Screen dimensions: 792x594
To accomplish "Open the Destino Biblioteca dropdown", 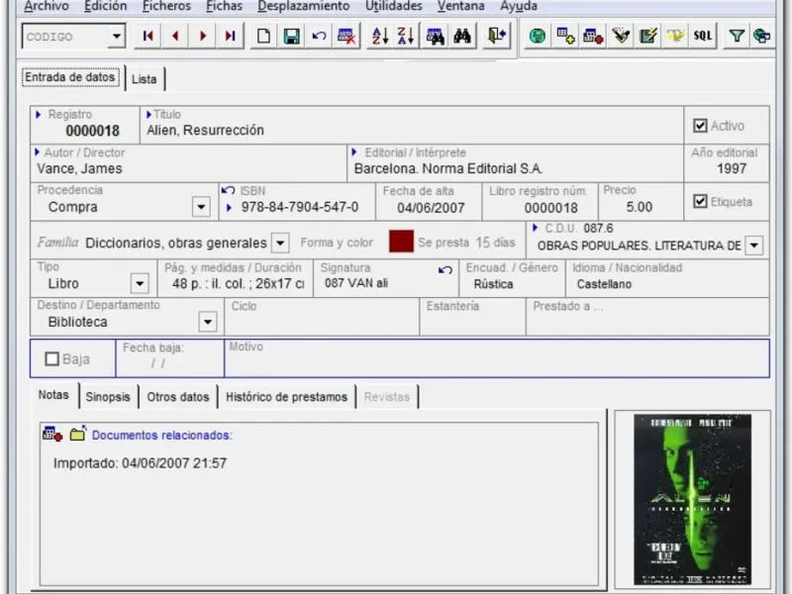I will (208, 322).
